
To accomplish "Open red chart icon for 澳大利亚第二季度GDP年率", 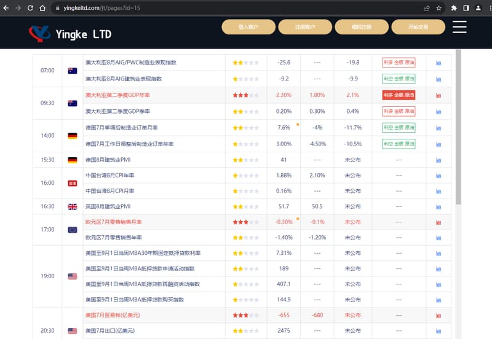I will 438,96.
